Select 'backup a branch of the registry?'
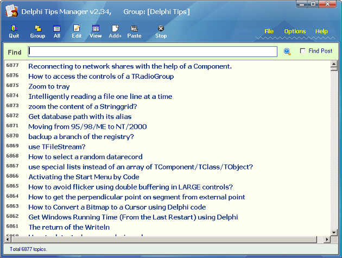The height and width of the screenshot is (258, 342). click(x=81, y=137)
